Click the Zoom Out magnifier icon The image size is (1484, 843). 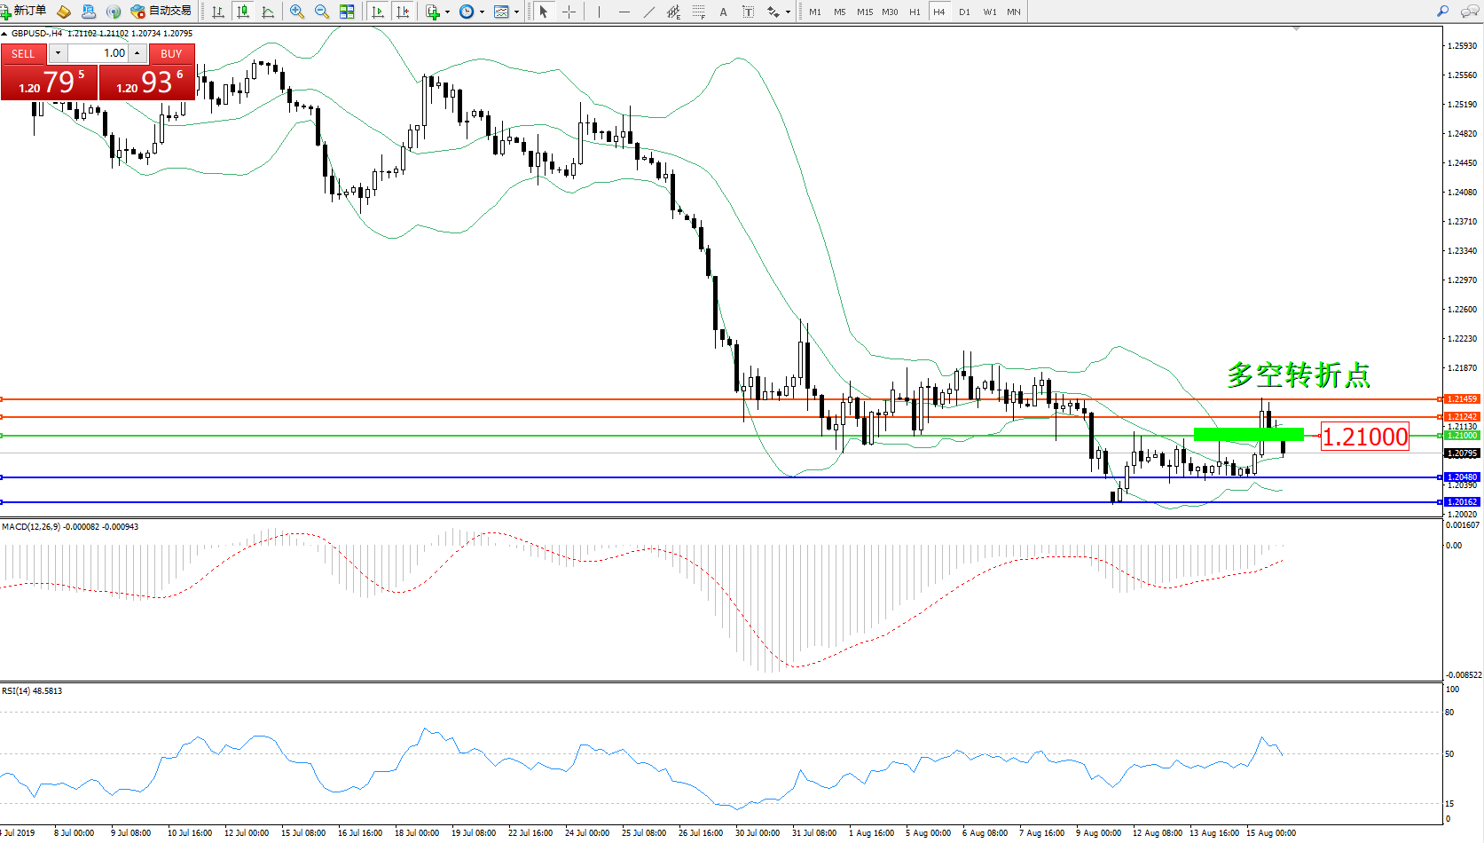click(x=322, y=12)
